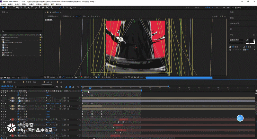Toggle visibility of layer 5 eye icon

(x=2, y=106)
